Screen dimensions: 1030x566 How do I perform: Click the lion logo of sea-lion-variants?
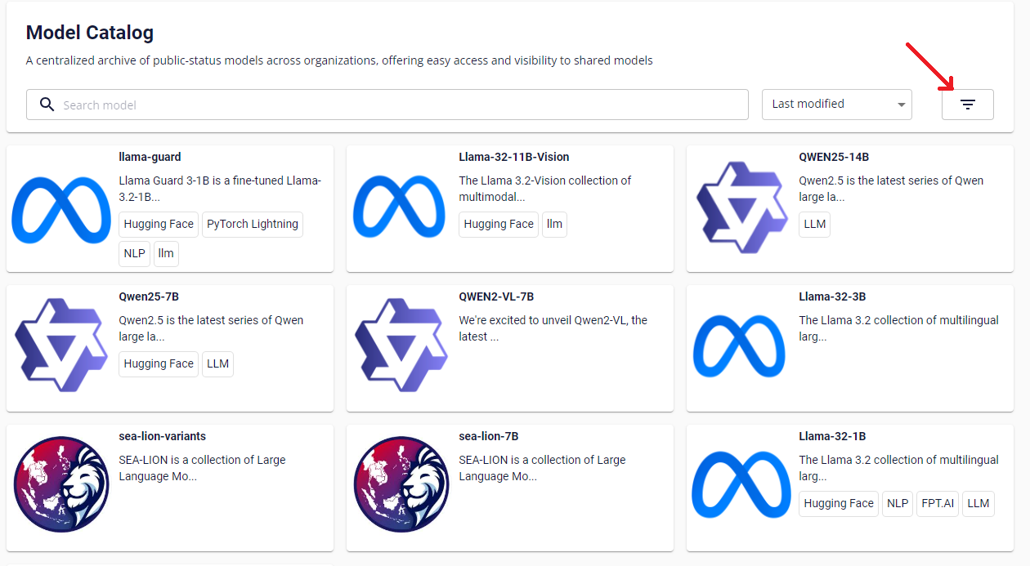click(x=61, y=485)
